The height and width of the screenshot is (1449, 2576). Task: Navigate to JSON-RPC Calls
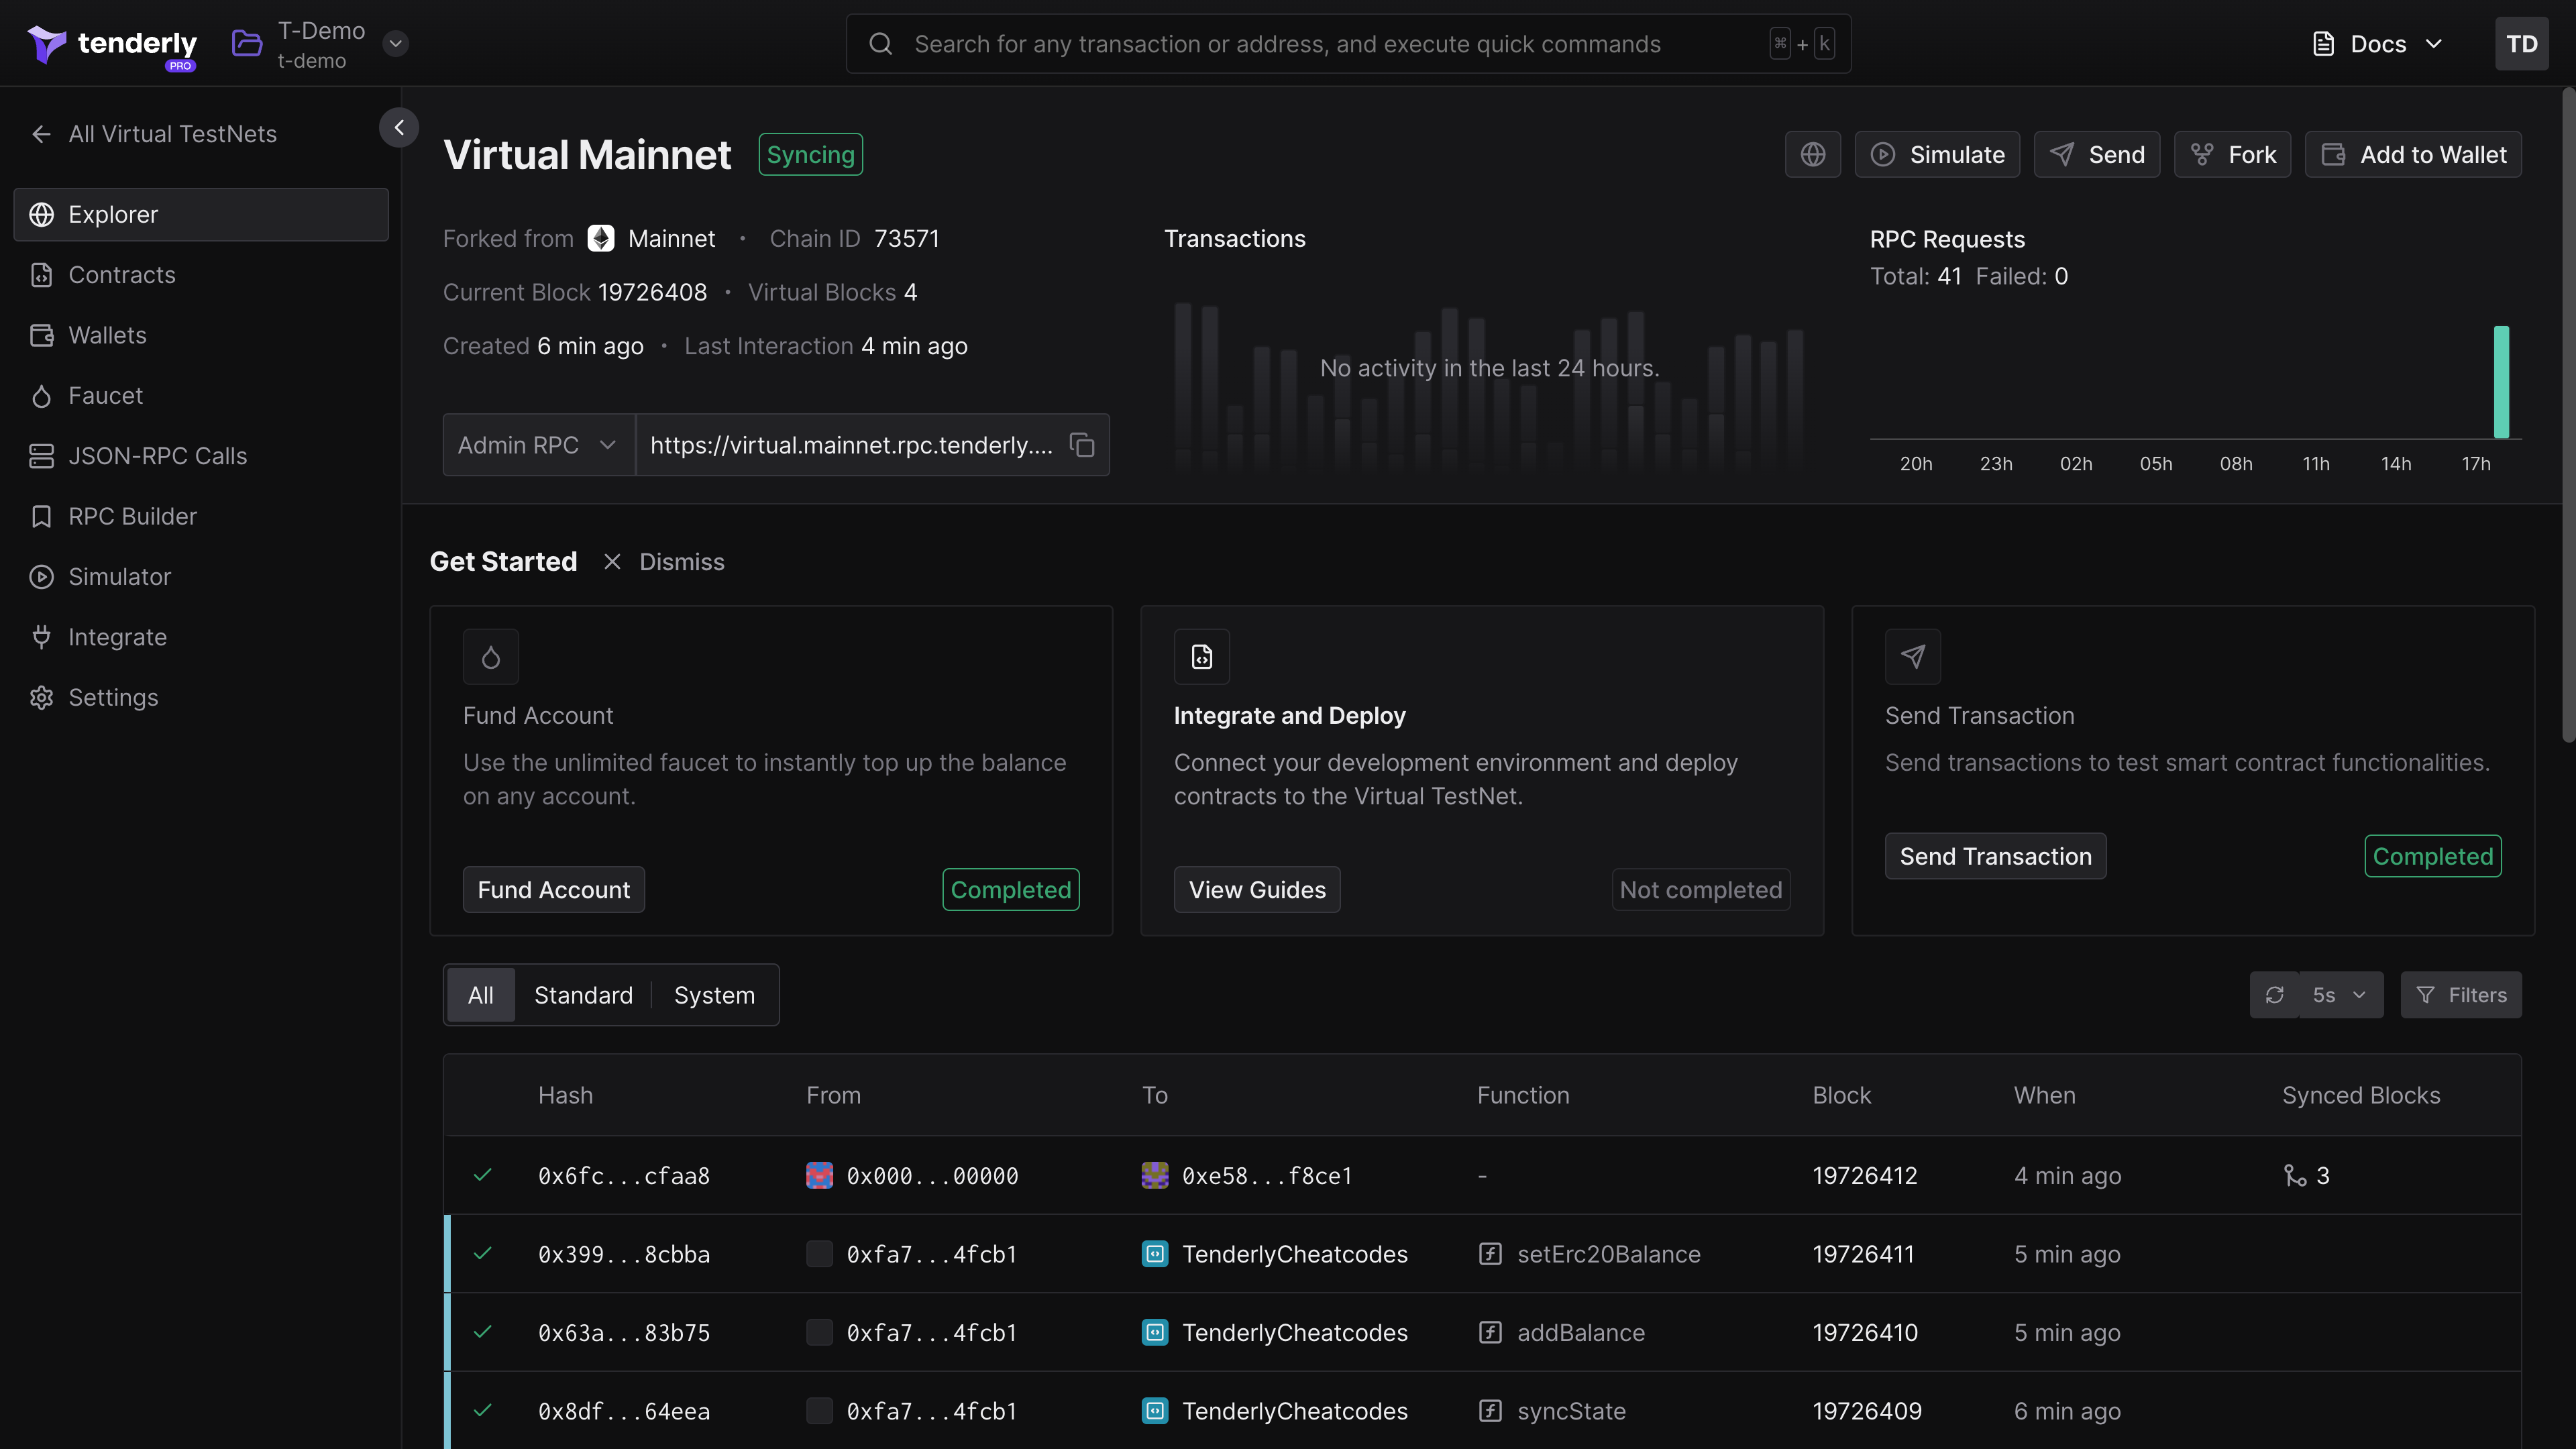157,456
